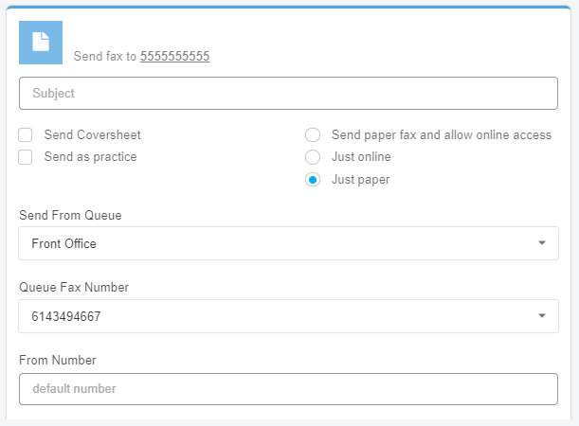Screen dimensions: 579x426
Task: Click the blue fax document icon
Action: click(41, 43)
